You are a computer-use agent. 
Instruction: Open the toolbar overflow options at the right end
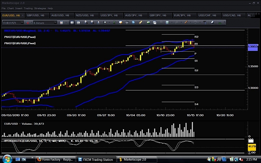coord(225,22)
